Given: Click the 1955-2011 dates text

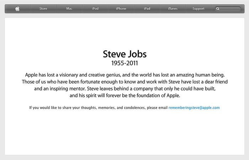Looking at the screenshot, I should click(x=124, y=63).
